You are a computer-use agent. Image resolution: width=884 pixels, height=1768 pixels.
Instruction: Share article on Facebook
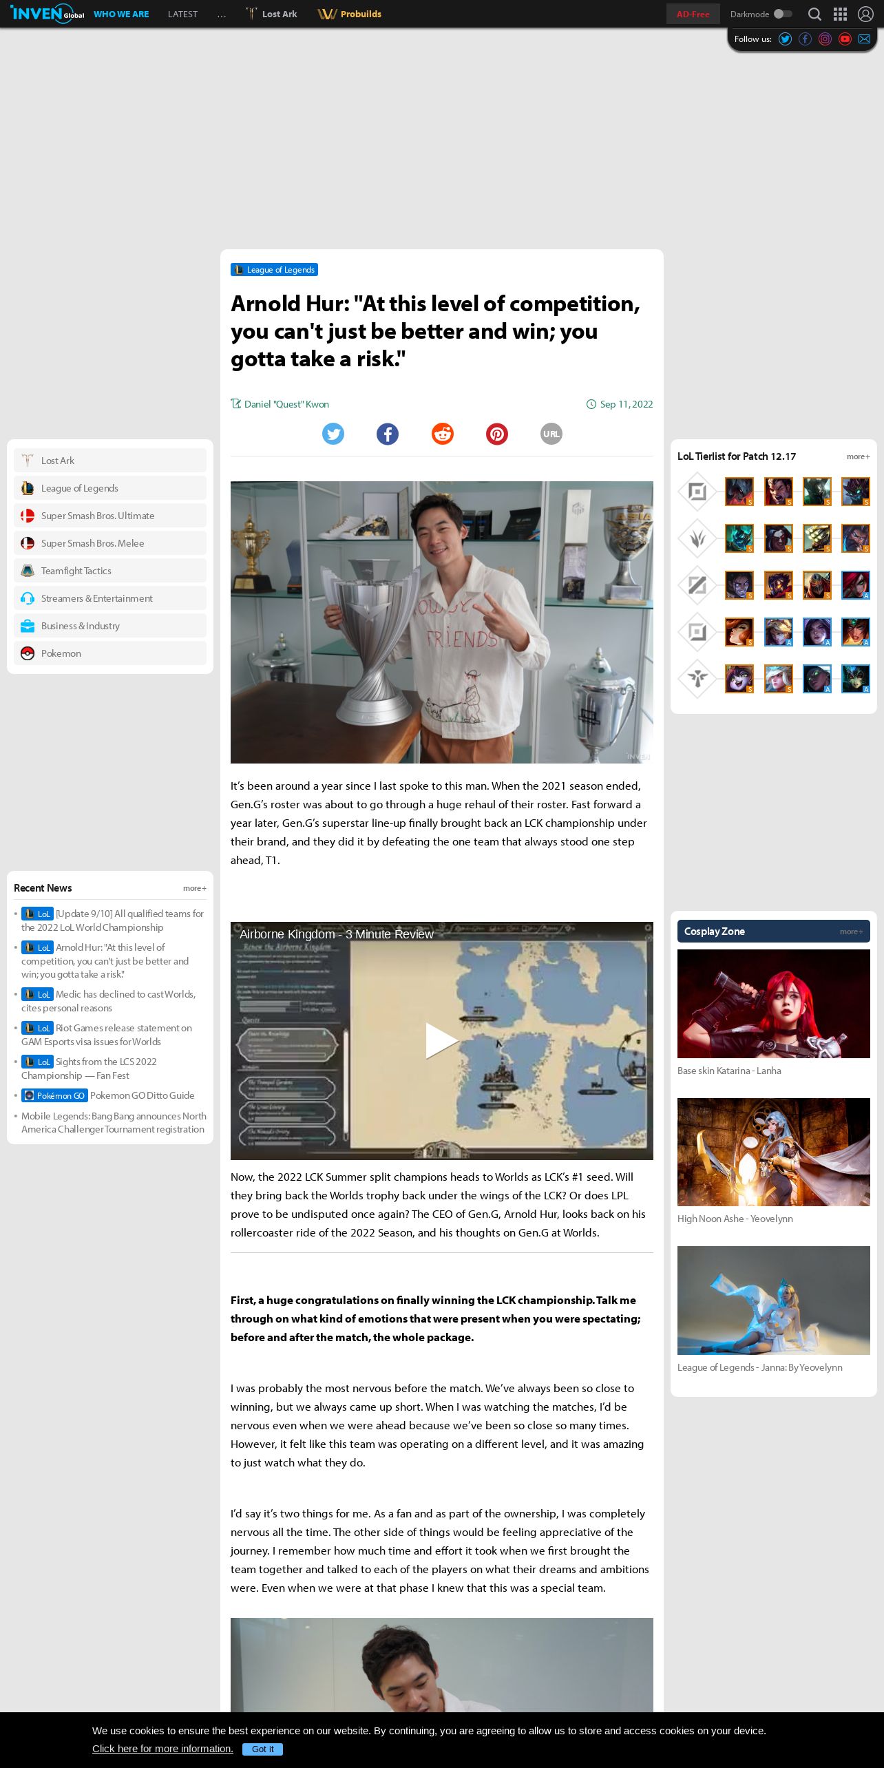pos(388,434)
